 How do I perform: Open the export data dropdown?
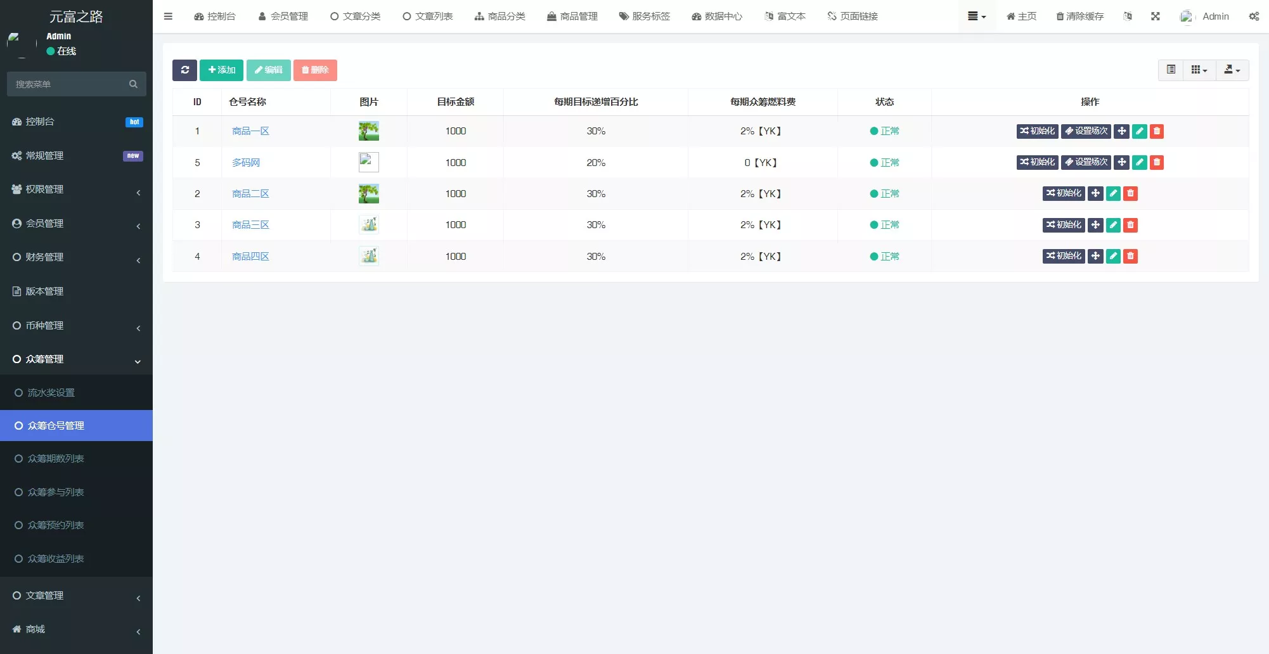tap(1232, 70)
